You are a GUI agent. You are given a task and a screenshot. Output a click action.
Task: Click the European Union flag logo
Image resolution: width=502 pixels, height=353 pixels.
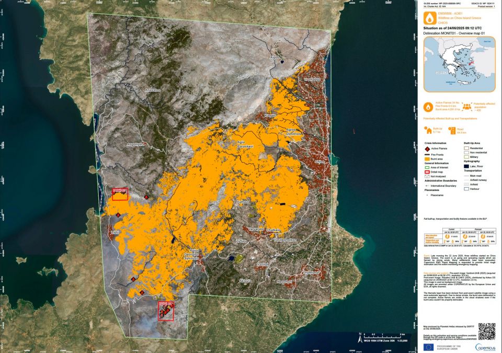pos(430,347)
